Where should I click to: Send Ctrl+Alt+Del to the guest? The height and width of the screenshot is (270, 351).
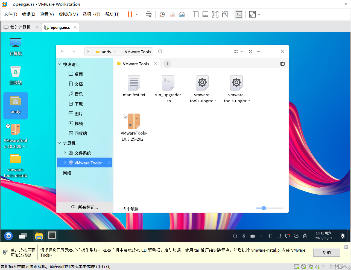[x=148, y=14]
